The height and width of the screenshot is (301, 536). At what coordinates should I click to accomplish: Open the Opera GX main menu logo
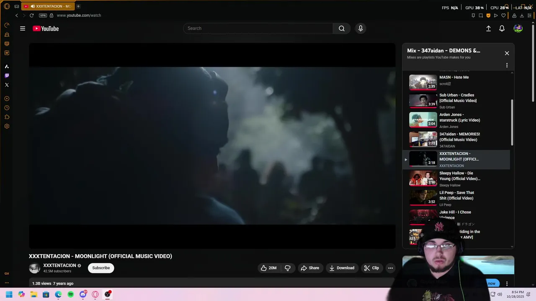click(7, 6)
